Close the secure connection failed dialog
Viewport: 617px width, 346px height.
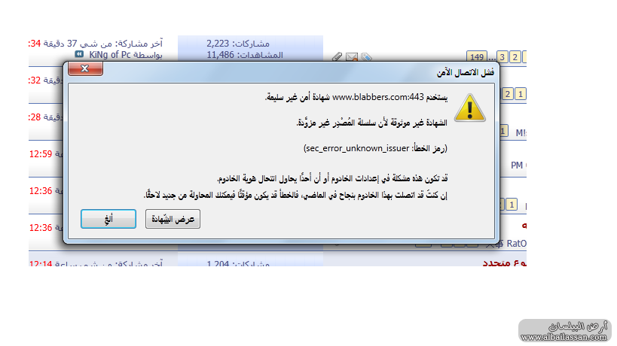[85, 68]
